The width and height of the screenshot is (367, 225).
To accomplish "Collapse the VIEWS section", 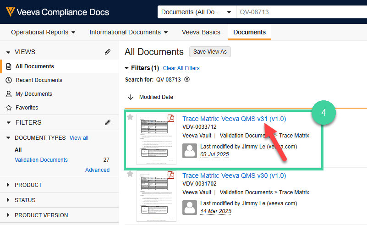I will tap(8, 52).
